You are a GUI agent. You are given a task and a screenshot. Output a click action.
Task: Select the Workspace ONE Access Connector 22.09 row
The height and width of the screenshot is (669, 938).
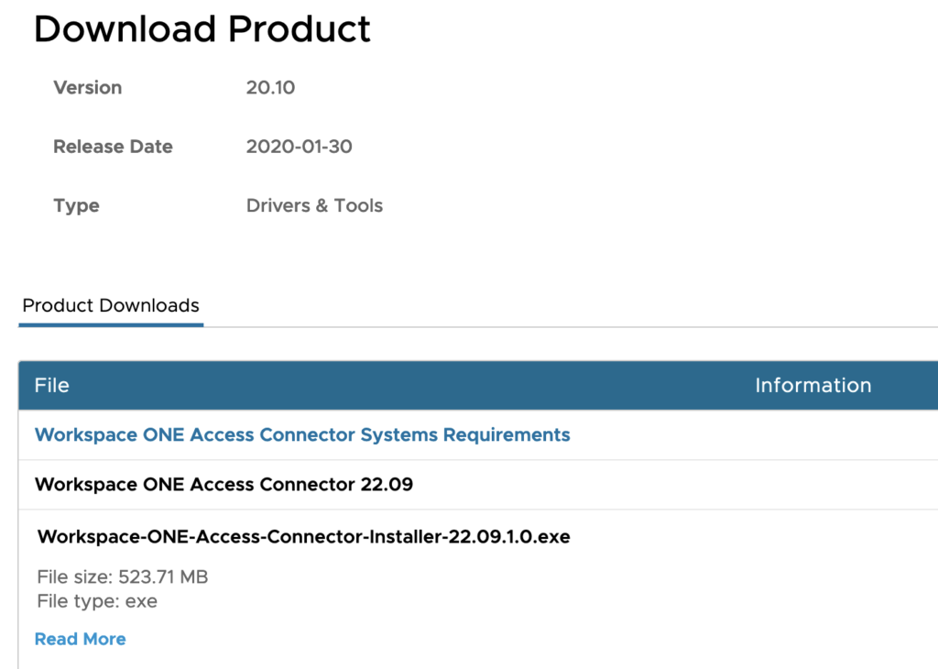pos(224,484)
